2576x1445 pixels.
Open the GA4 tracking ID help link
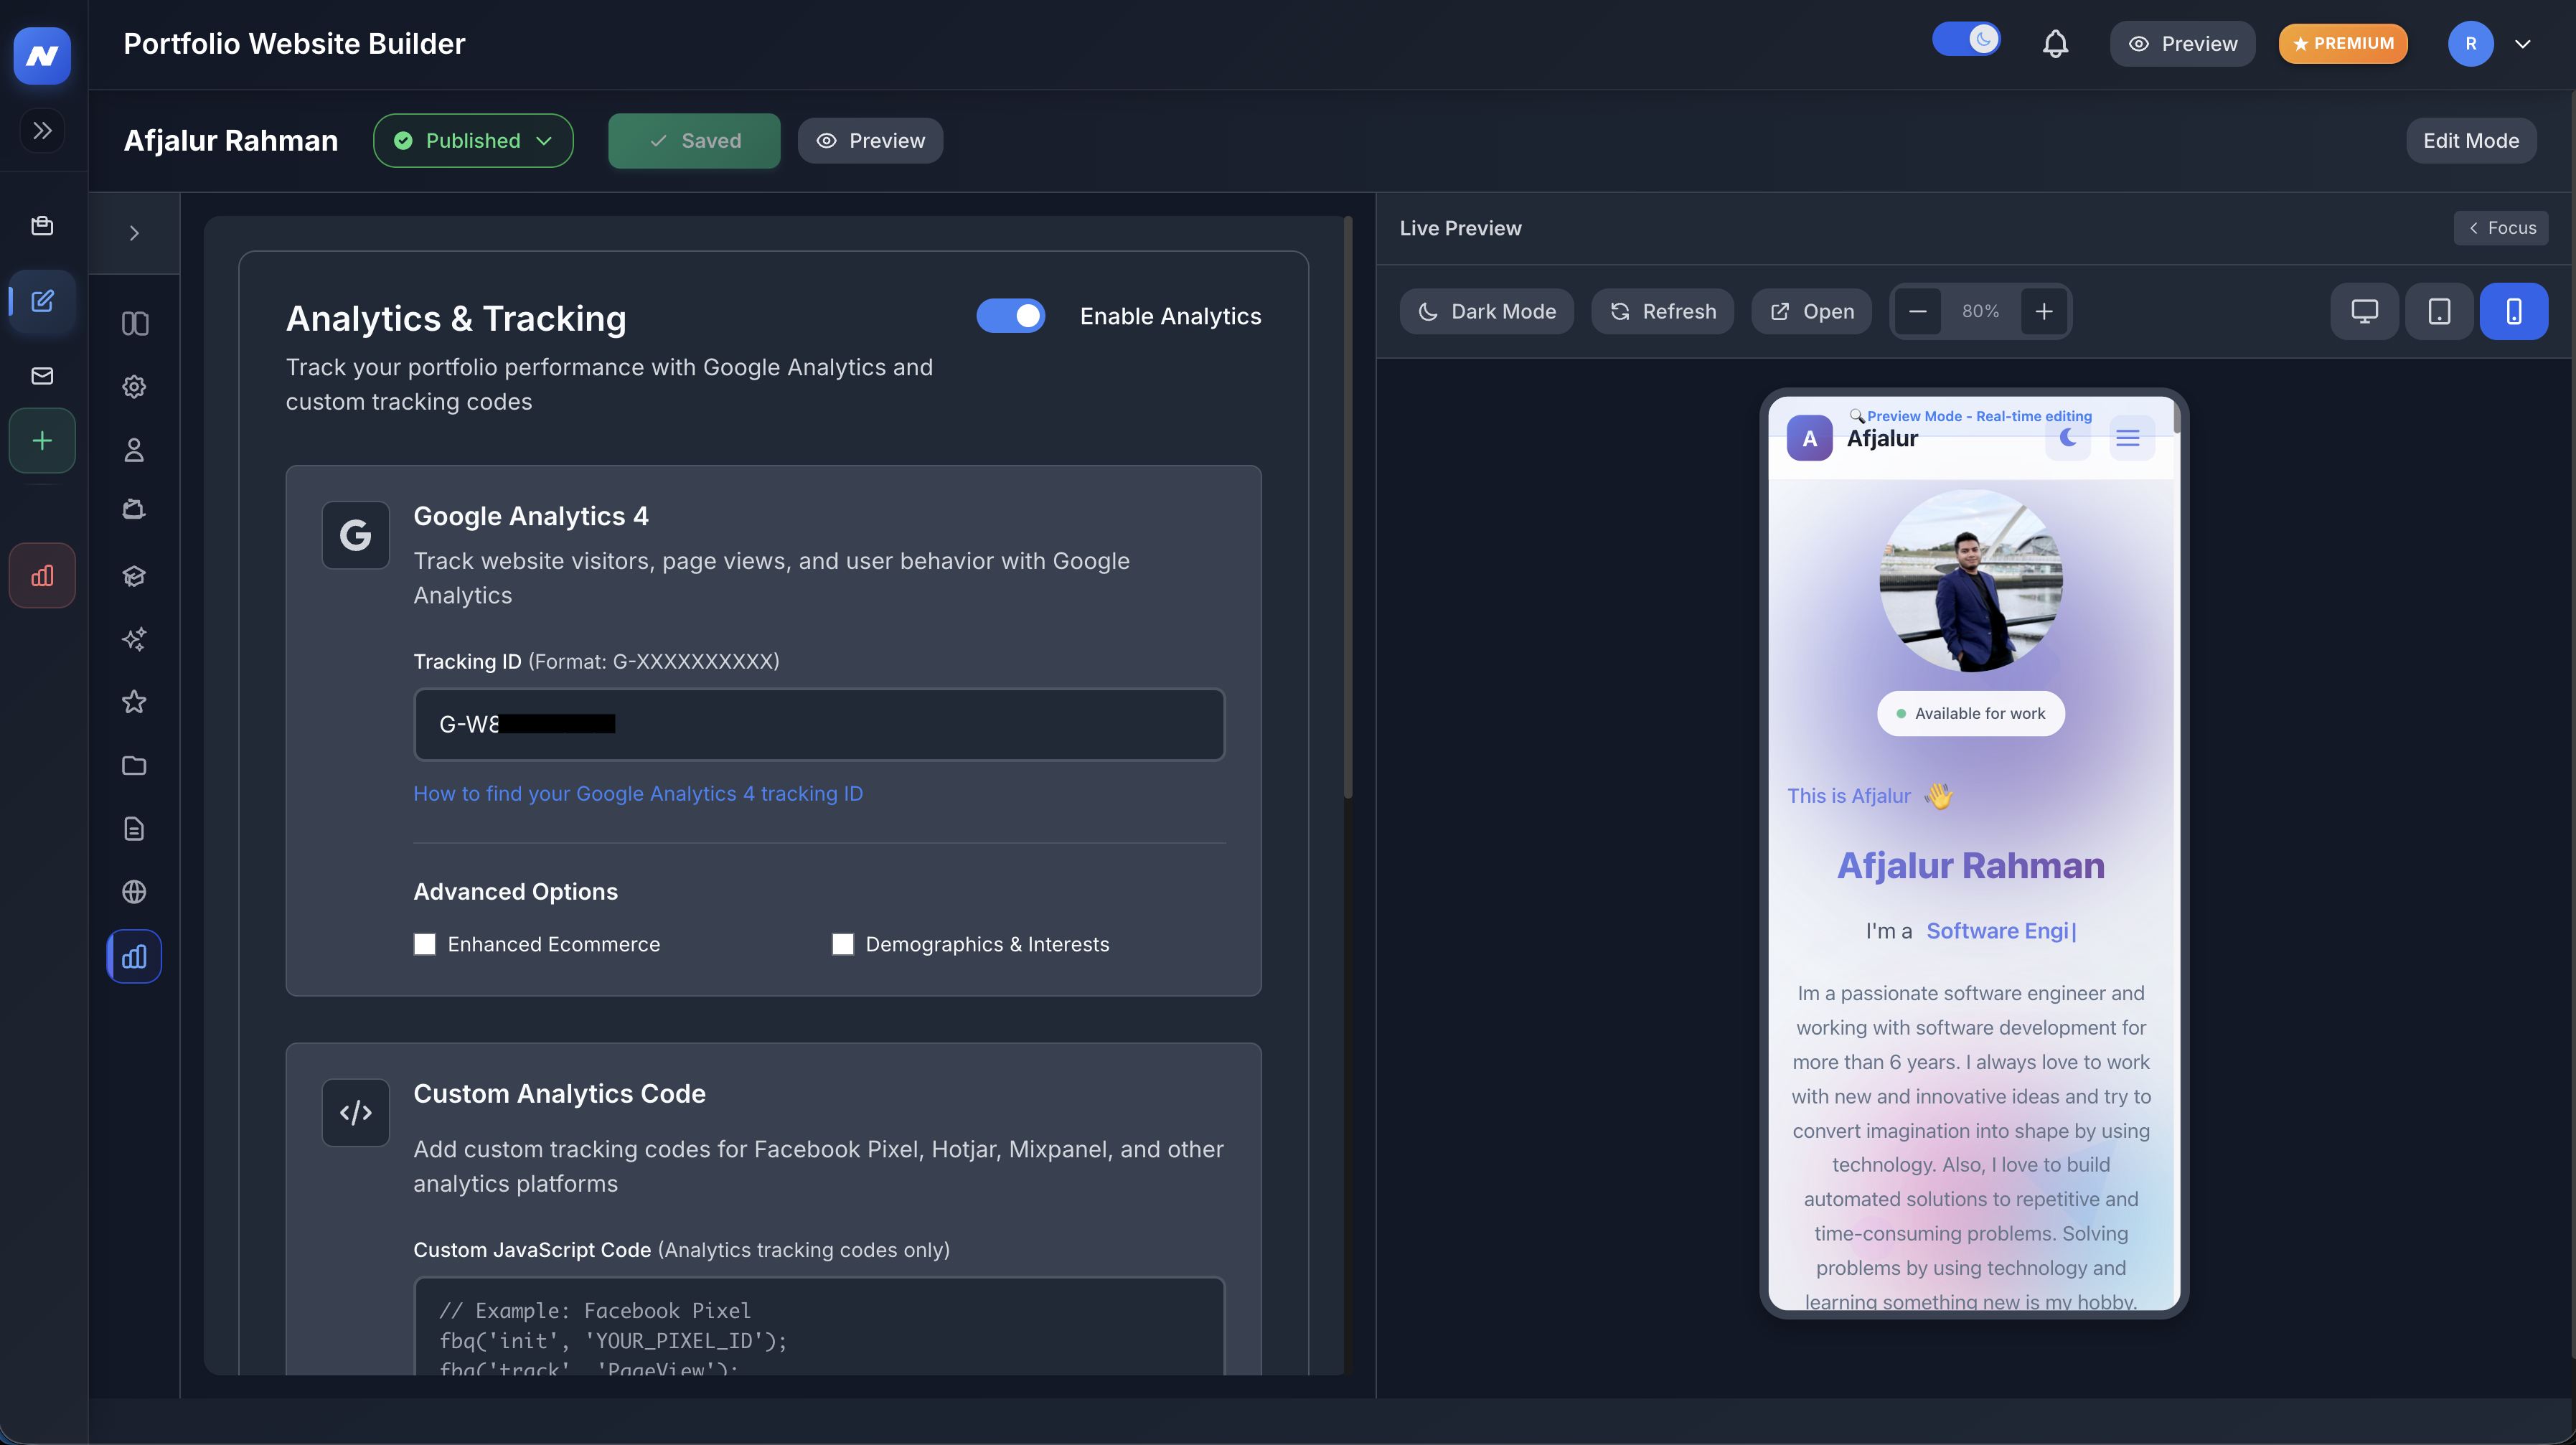click(638, 794)
